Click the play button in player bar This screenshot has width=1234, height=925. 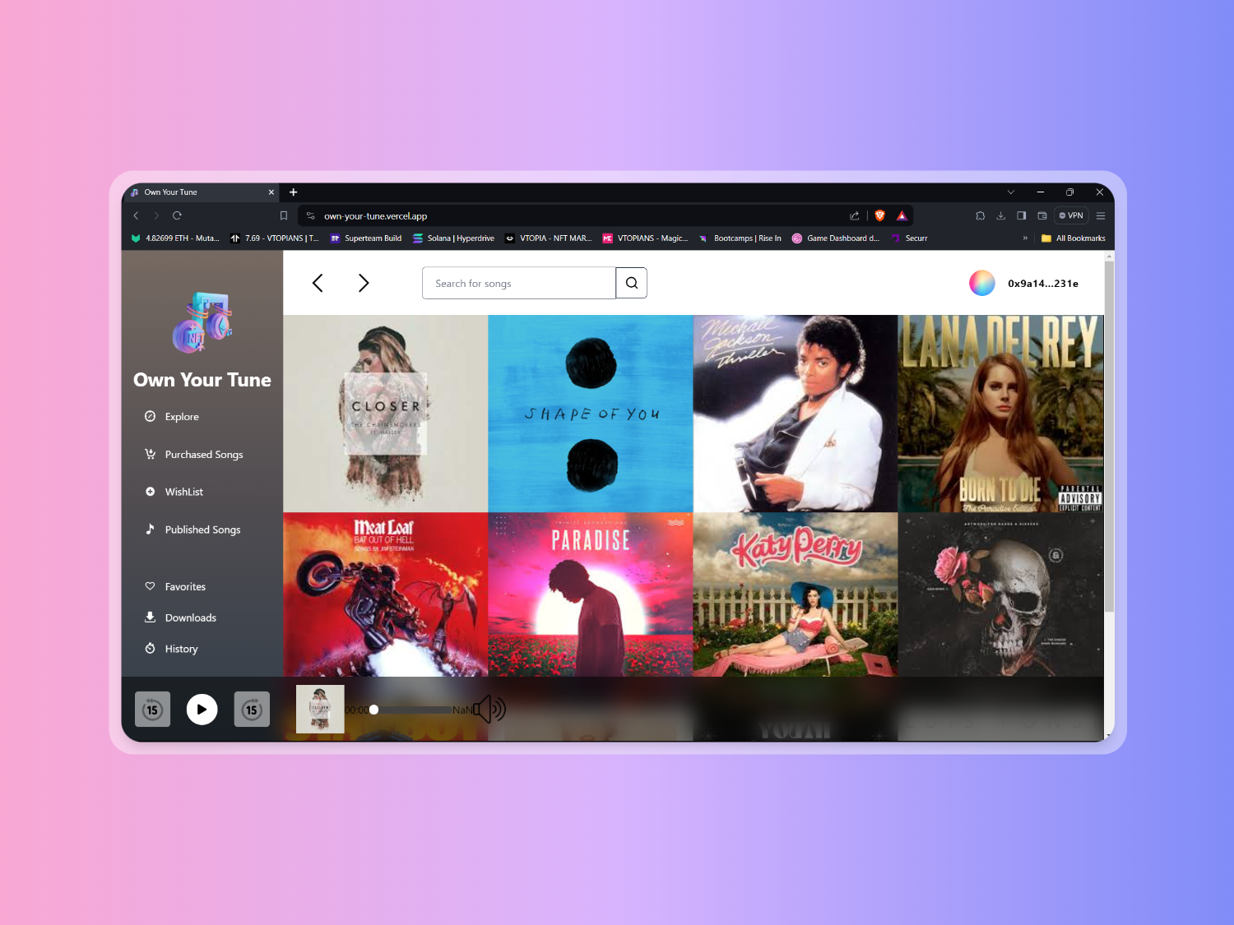tap(202, 710)
